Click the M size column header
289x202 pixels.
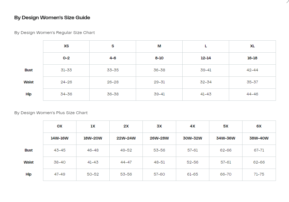coord(159,46)
